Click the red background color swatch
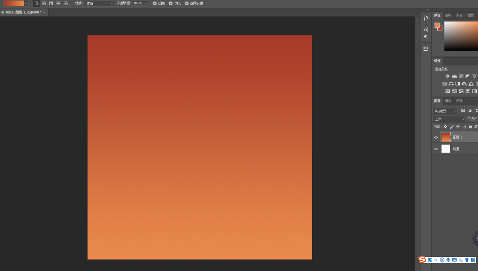The height and width of the screenshot is (271, 478). [x=441, y=29]
